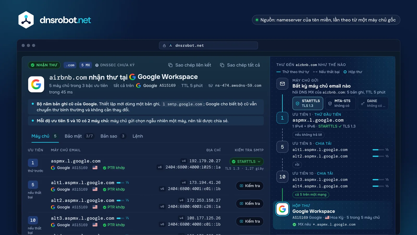This screenshot has height=235, width=417.
Task: Click the .com TLD badge
Action: click(70, 65)
